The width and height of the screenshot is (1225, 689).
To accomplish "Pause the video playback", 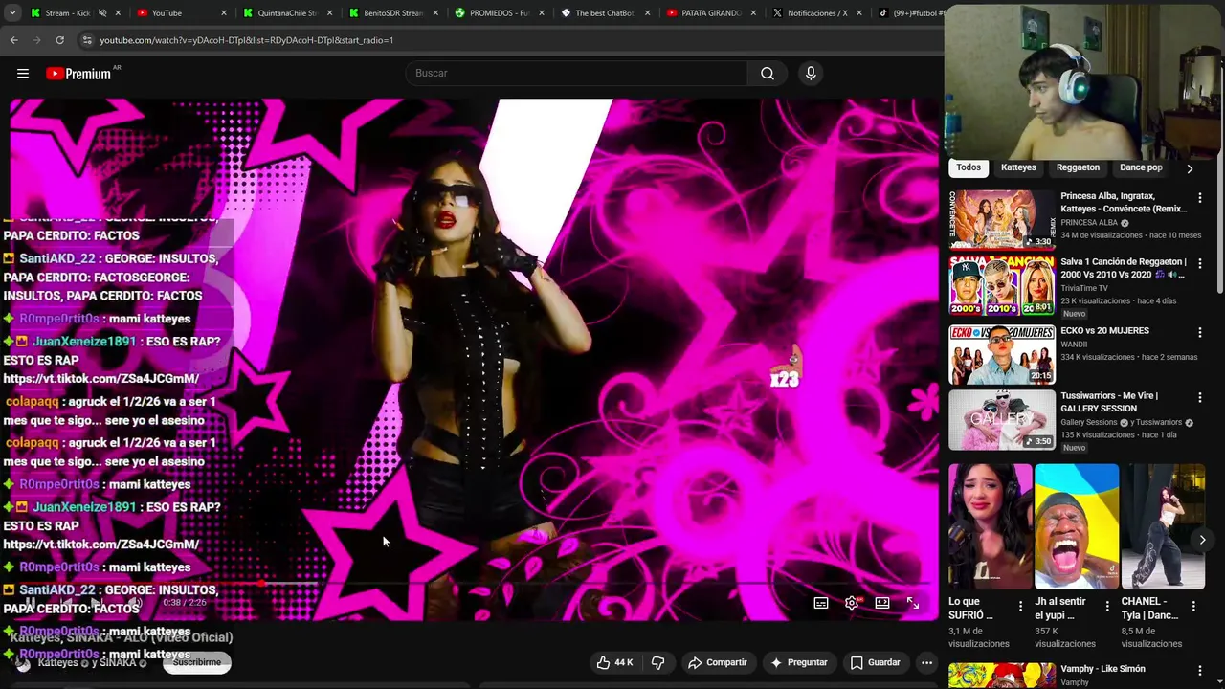I will click(31, 603).
